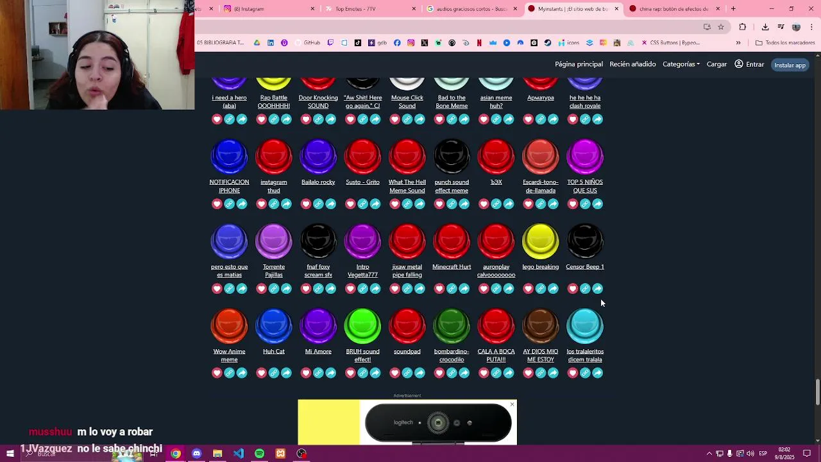Click the Logitech webcam ad banner
Viewport: 821px width, 462px height.
click(407, 422)
